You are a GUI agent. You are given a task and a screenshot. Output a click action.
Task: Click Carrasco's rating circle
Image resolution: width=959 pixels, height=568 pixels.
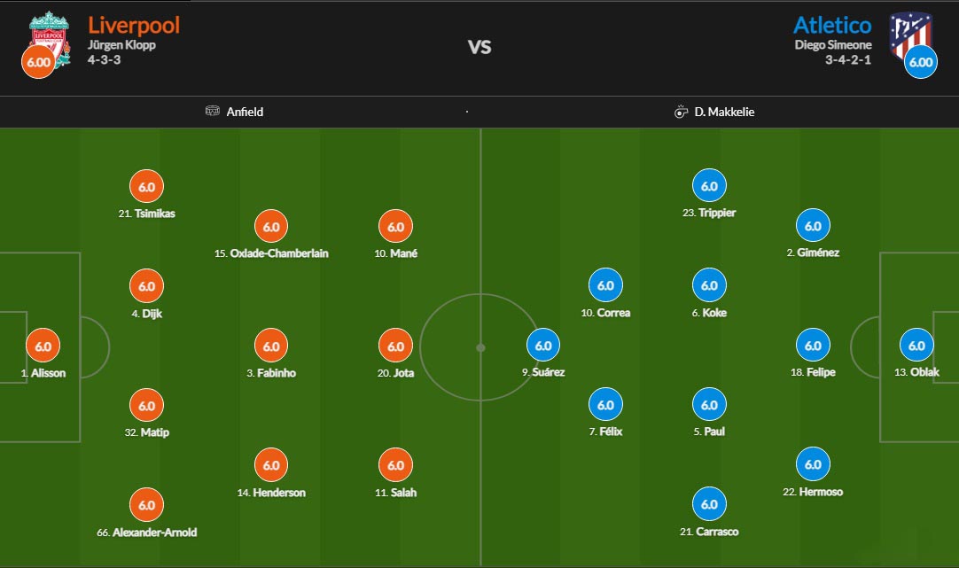709,504
